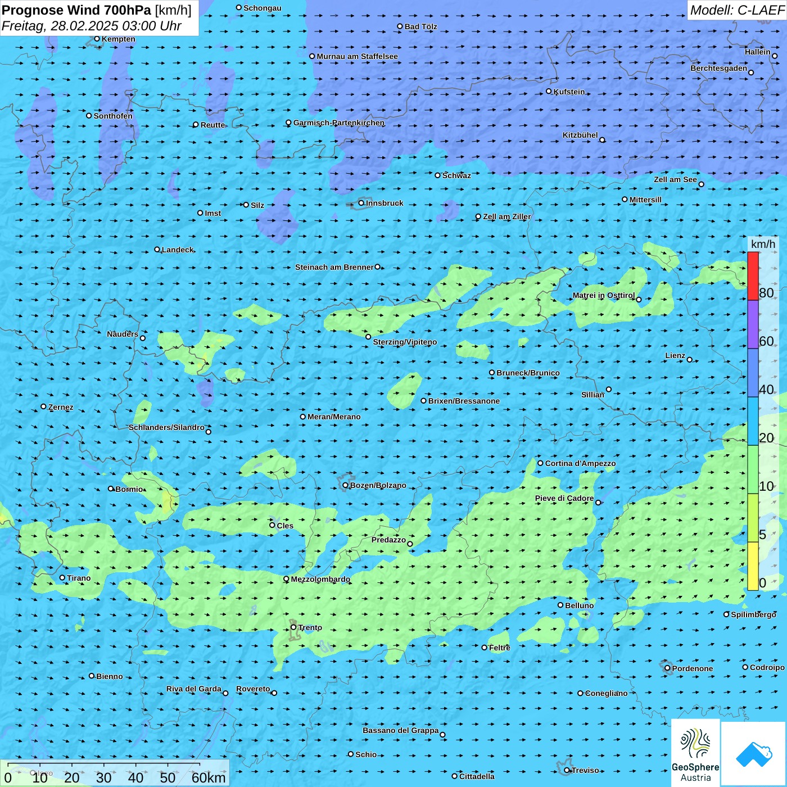The image size is (787, 787).
Task: Click the Cortina d'Ampezzo city label
Action: (580, 463)
